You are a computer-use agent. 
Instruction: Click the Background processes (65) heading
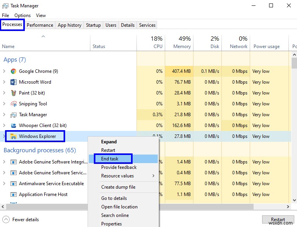coord(40,150)
